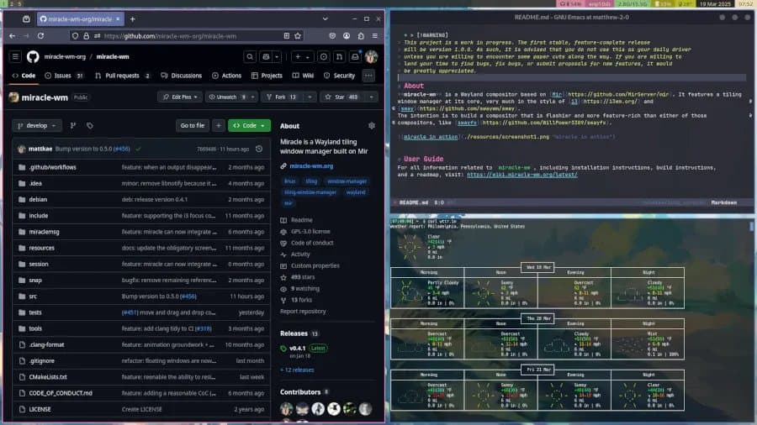Open Firefox account icon in toolbar
757x425 pixels.
coord(347,35)
